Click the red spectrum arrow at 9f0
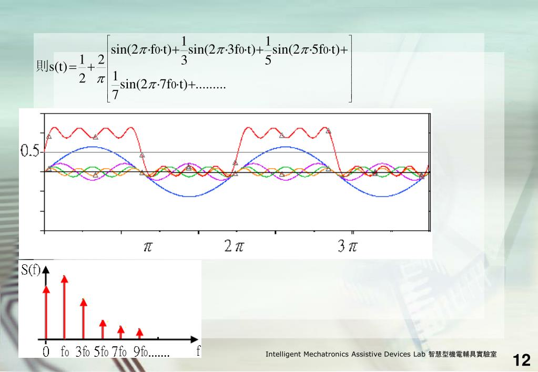This screenshot has height=372, width=538. coord(139,333)
